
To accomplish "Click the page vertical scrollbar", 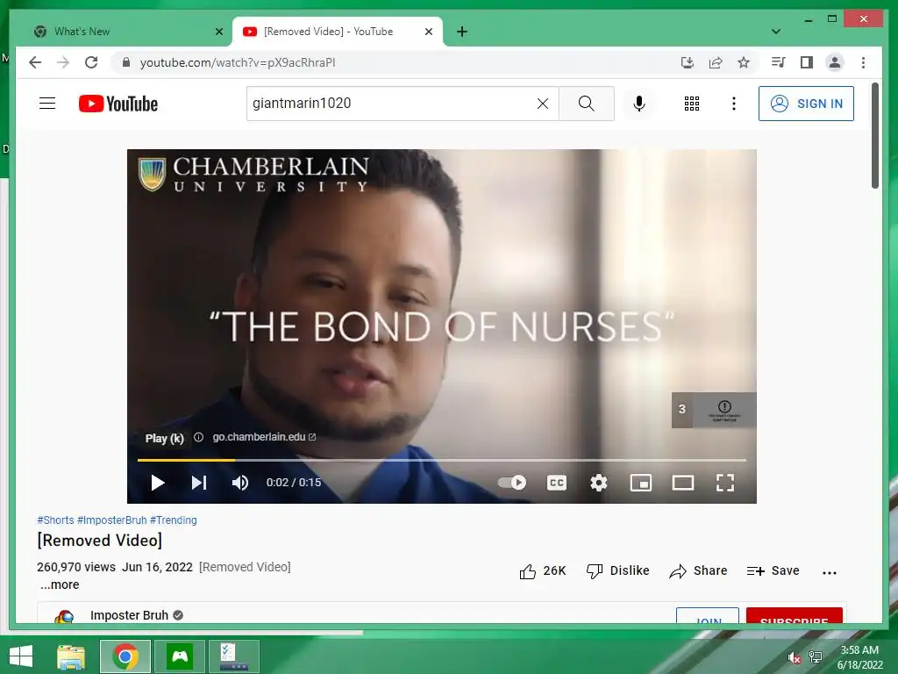I will [x=874, y=135].
